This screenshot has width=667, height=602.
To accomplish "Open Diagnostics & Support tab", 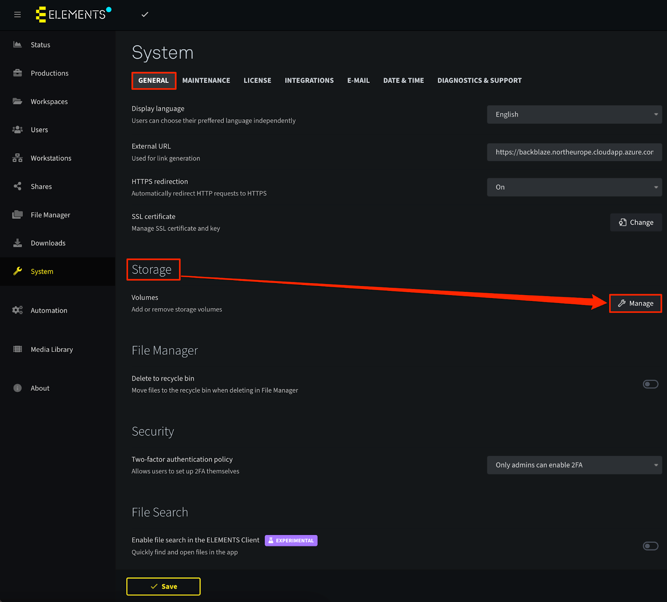I will (x=479, y=80).
